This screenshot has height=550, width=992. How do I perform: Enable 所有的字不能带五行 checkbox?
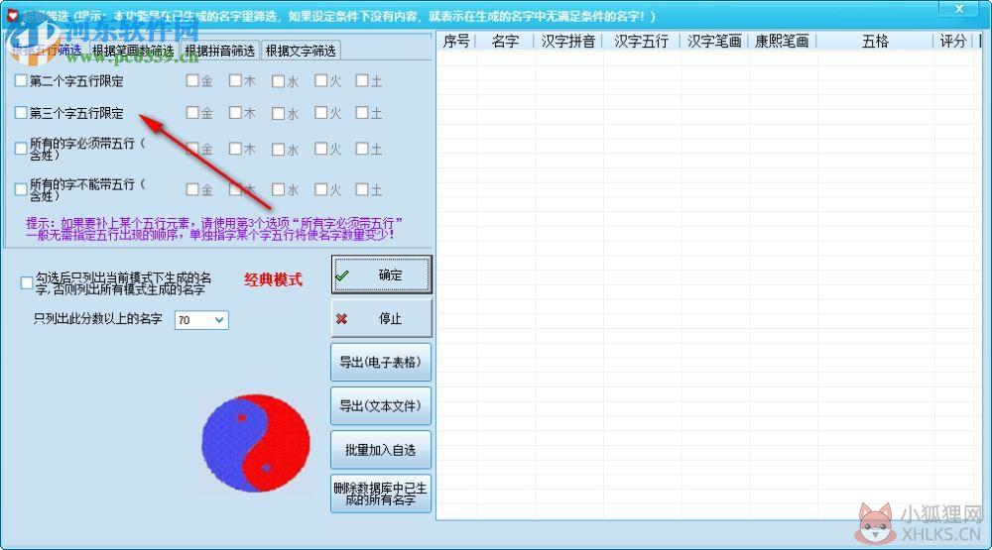tap(21, 189)
